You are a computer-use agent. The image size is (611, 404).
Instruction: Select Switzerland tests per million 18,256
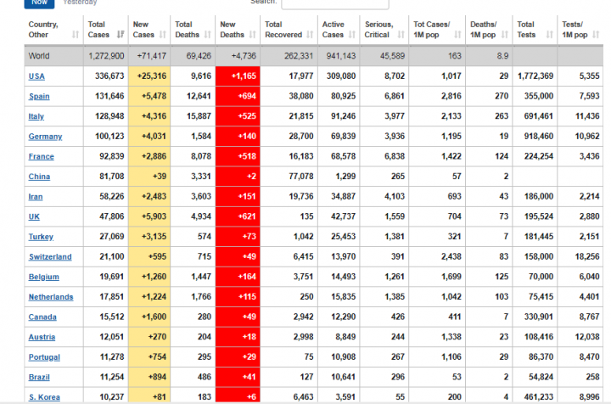(x=580, y=256)
